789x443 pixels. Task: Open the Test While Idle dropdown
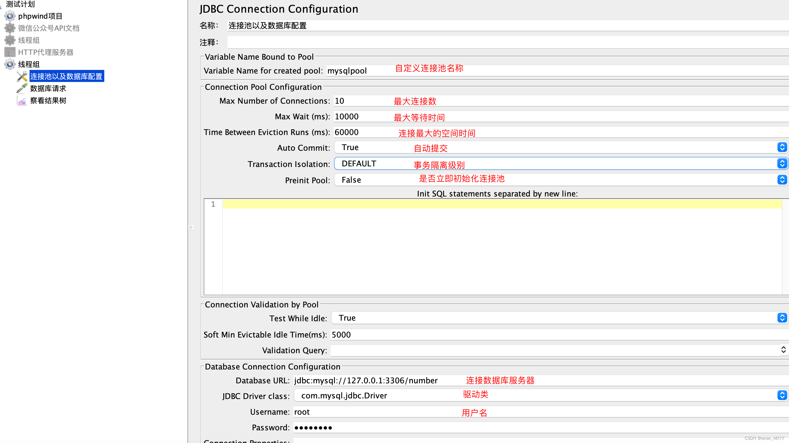782,318
